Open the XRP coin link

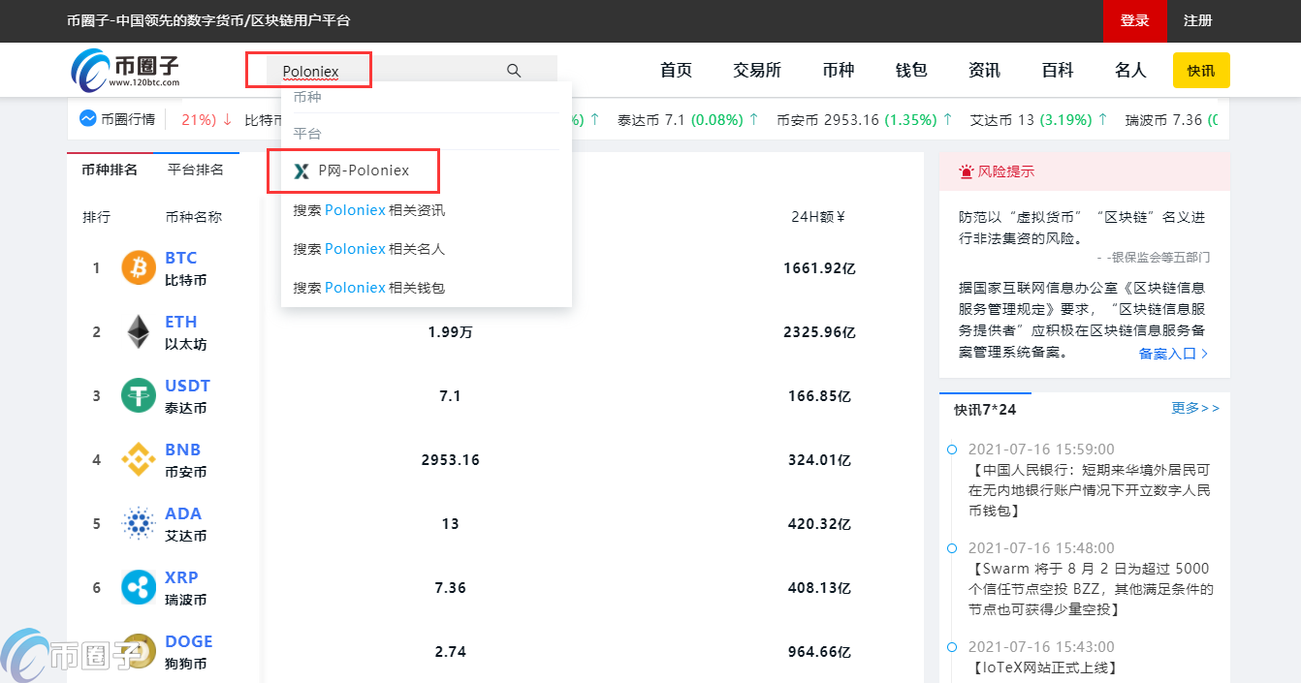[x=181, y=577]
